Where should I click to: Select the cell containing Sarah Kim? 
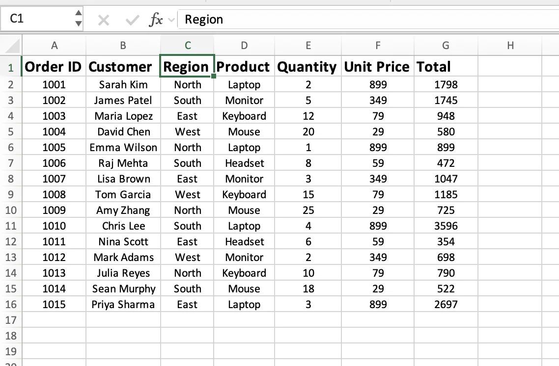(x=123, y=84)
